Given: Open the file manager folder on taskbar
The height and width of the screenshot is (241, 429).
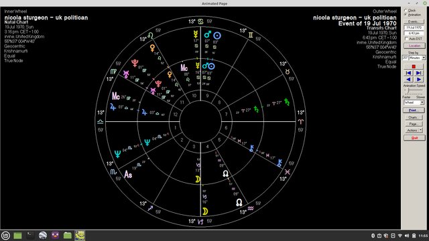Looking at the screenshot, I should (67, 235).
